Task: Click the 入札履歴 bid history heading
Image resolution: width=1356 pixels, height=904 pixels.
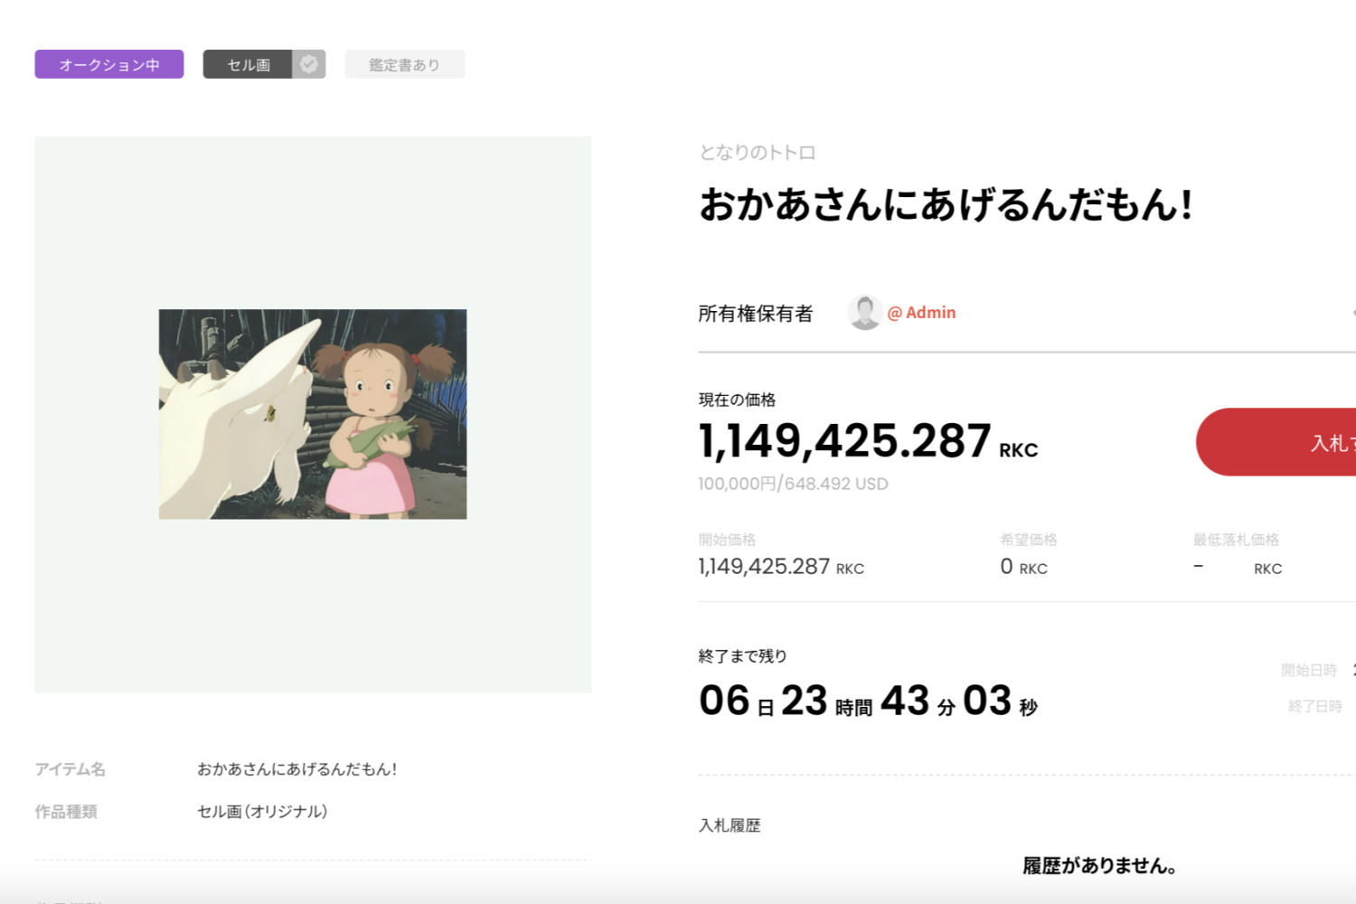Action: tap(730, 825)
